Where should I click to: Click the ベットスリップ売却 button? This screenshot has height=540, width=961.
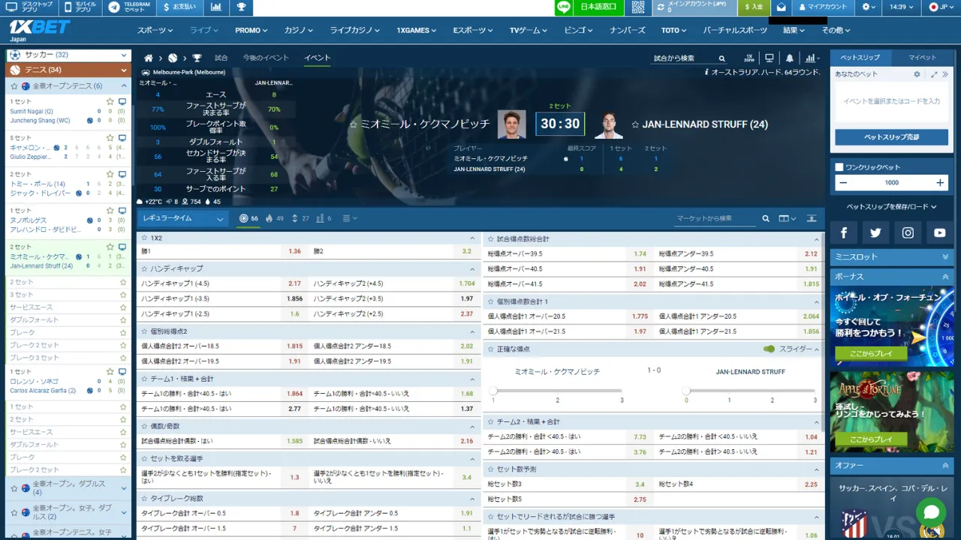891,137
